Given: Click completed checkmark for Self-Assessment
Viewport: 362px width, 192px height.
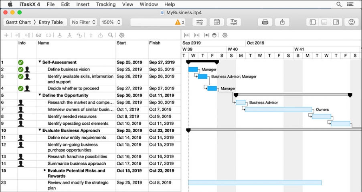Looking at the screenshot, I should point(21,62).
